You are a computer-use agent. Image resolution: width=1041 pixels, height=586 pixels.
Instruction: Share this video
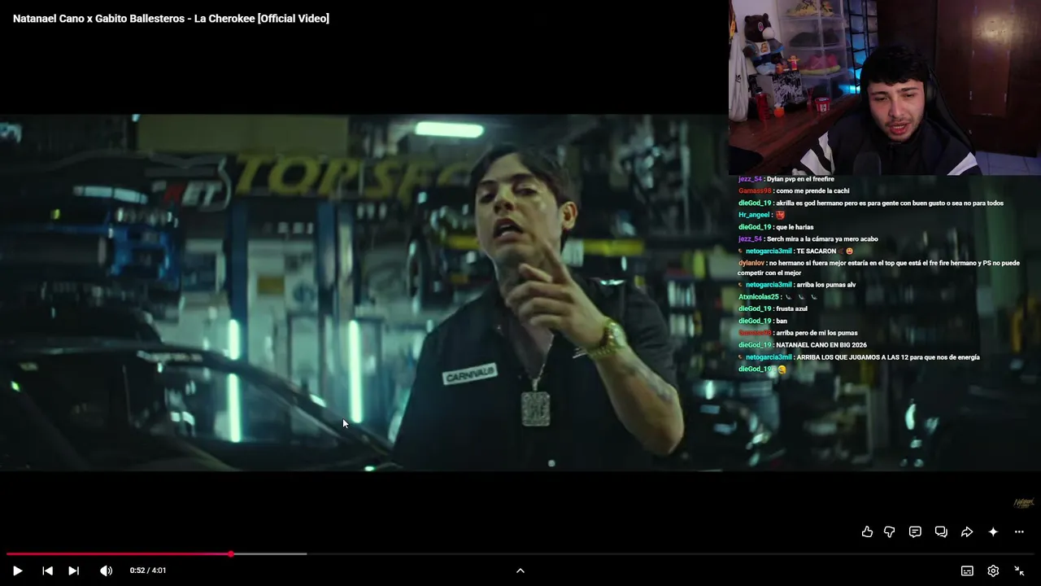click(x=967, y=531)
